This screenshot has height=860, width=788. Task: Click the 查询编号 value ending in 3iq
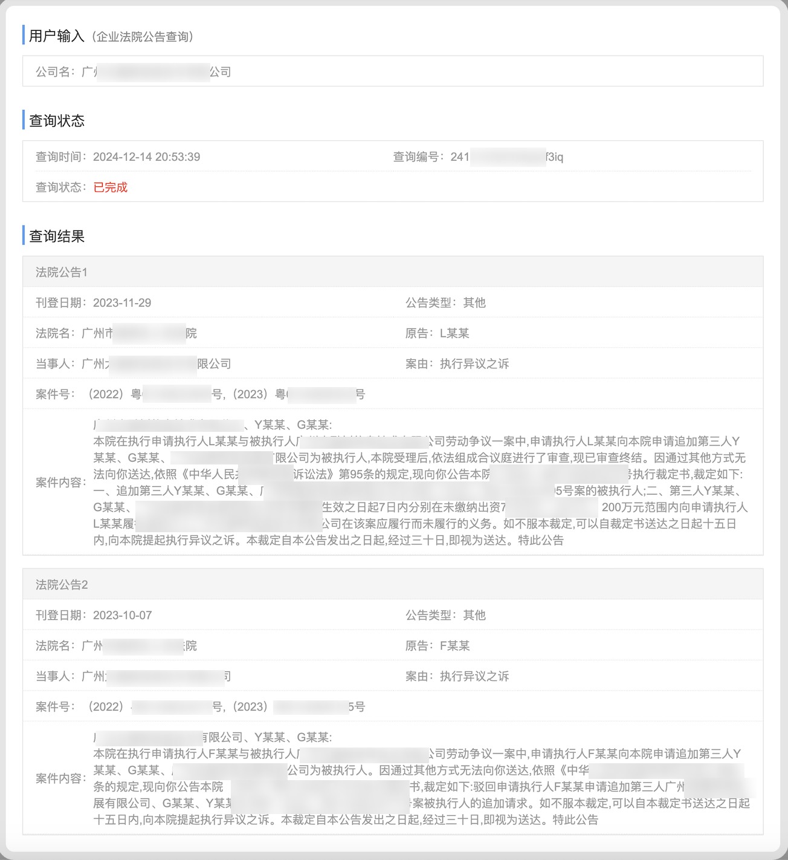(x=506, y=157)
